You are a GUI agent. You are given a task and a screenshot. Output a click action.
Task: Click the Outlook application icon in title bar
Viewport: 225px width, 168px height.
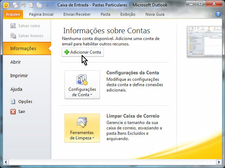tap(6, 5)
